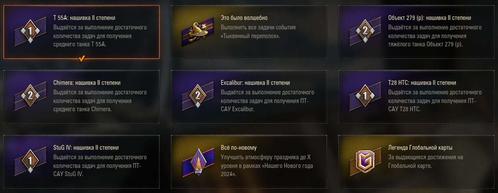The image size is (498, 193).
Task: Select the 2024 New Year tree stripe icon
Action: (x=198, y=161)
